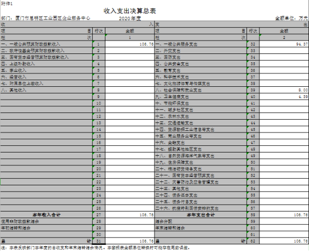The width and height of the screenshot is (309, 251).
Task: Click the empty amount cell for 五、事业收入
Action: (x=129, y=70)
